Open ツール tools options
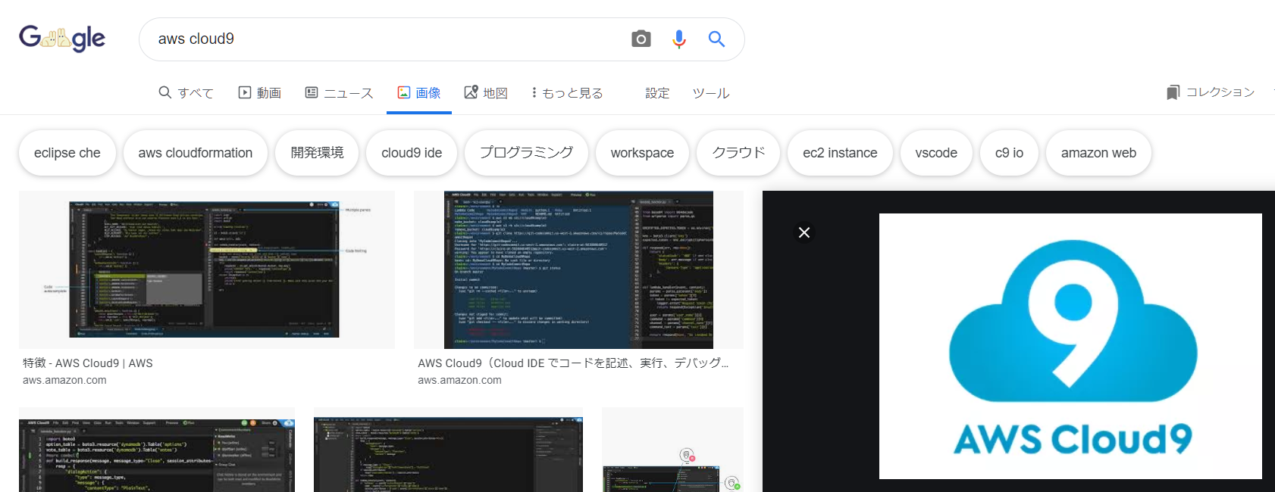Viewport: 1275px width, 492px height. click(710, 93)
